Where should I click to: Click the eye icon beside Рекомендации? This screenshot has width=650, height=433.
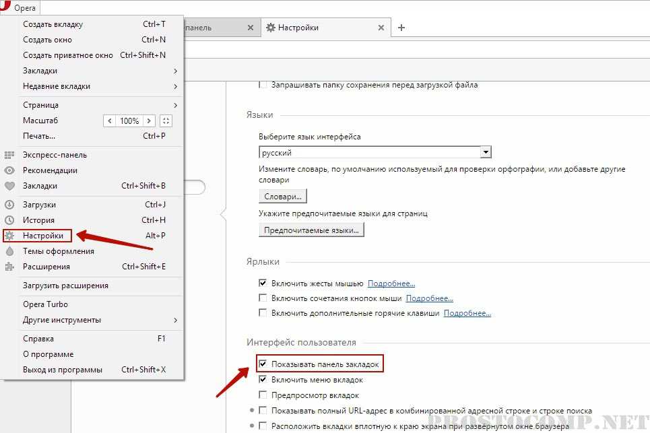(9, 170)
